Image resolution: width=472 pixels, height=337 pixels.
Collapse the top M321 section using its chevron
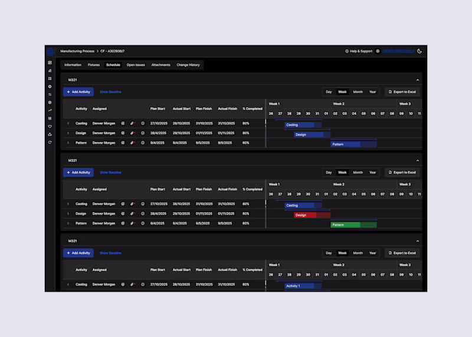(x=418, y=80)
